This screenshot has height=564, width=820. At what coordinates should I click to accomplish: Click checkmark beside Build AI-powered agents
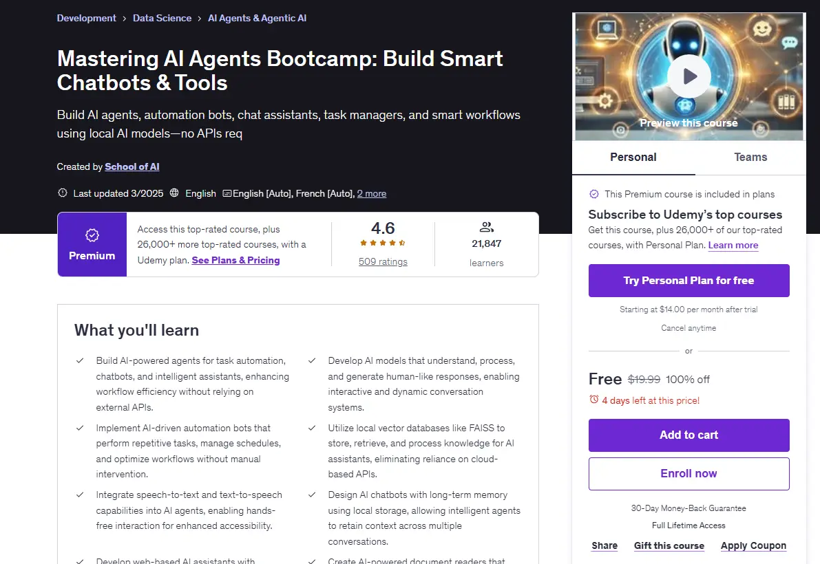coord(80,360)
